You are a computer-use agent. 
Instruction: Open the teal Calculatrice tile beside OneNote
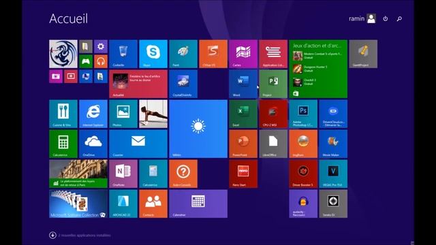pos(153,174)
